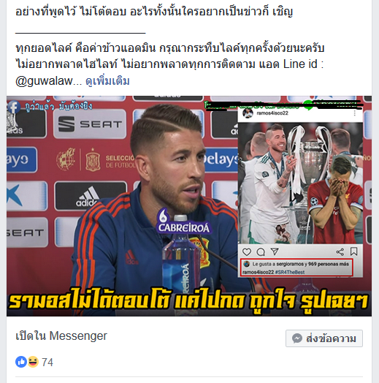The height and width of the screenshot is (383, 379).
Task: Click the ส่งข้อความ message button
Action: click(x=324, y=338)
